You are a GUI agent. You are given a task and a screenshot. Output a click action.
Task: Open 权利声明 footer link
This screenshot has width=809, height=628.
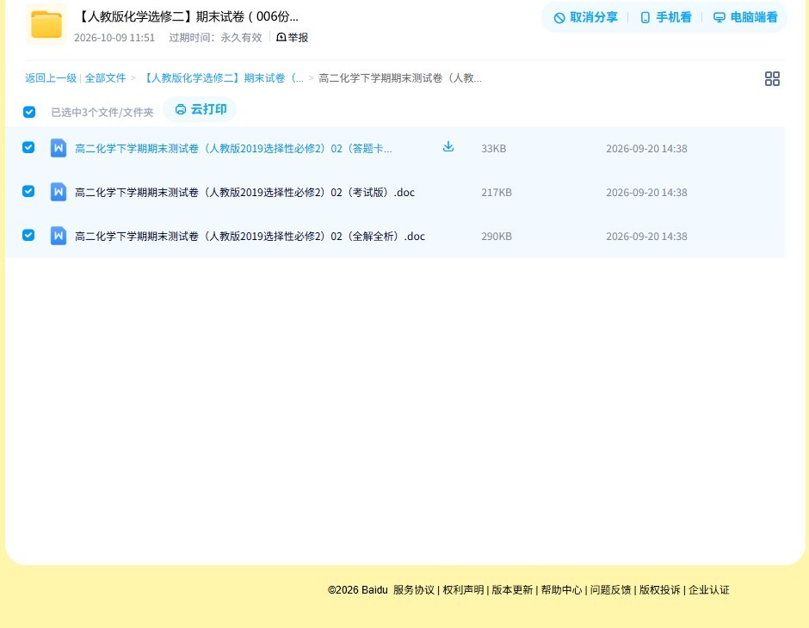[463, 590]
